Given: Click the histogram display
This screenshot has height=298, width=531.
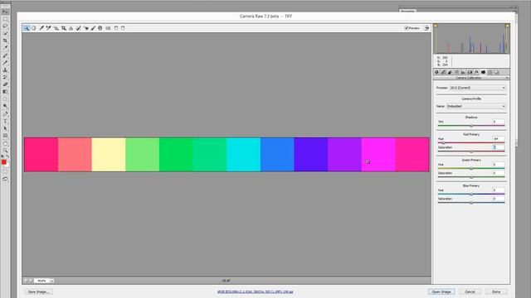Looking at the screenshot, I should (x=471, y=39).
